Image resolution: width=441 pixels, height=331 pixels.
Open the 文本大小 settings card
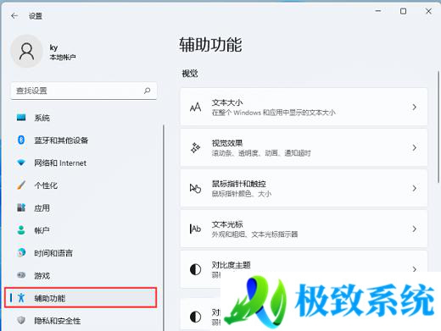304,107
